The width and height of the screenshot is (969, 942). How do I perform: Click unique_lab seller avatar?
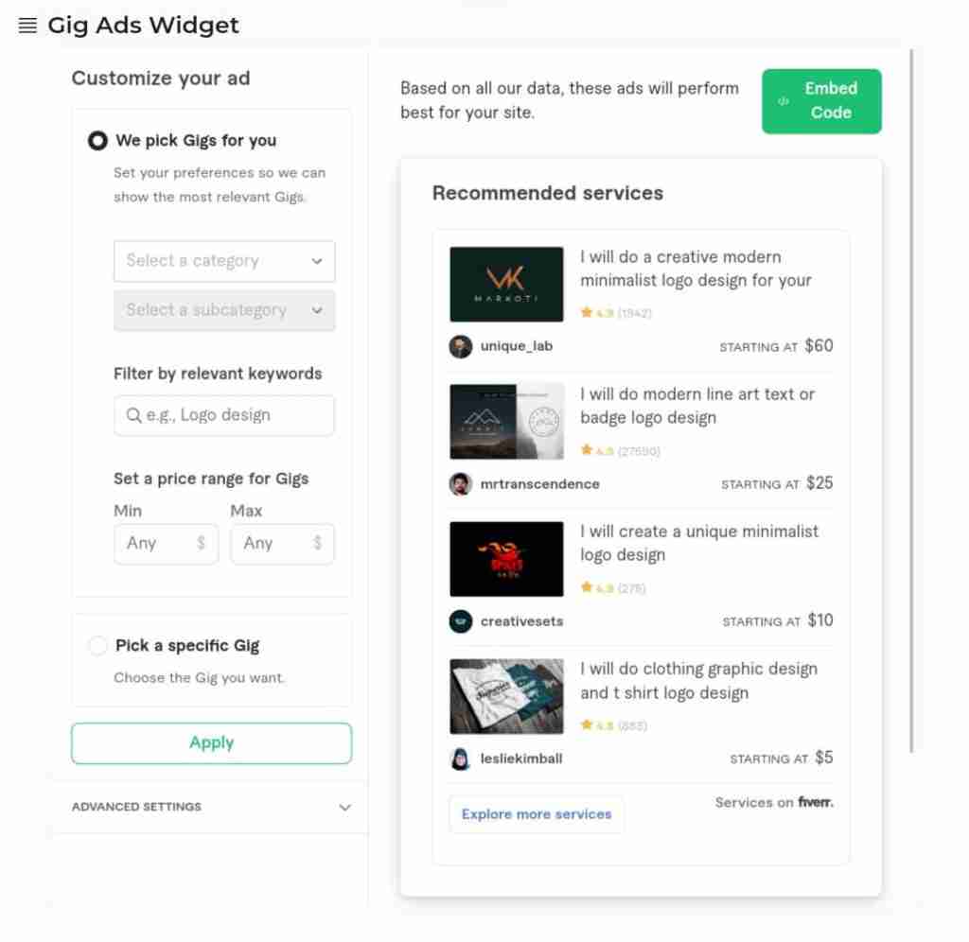point(461,346)
